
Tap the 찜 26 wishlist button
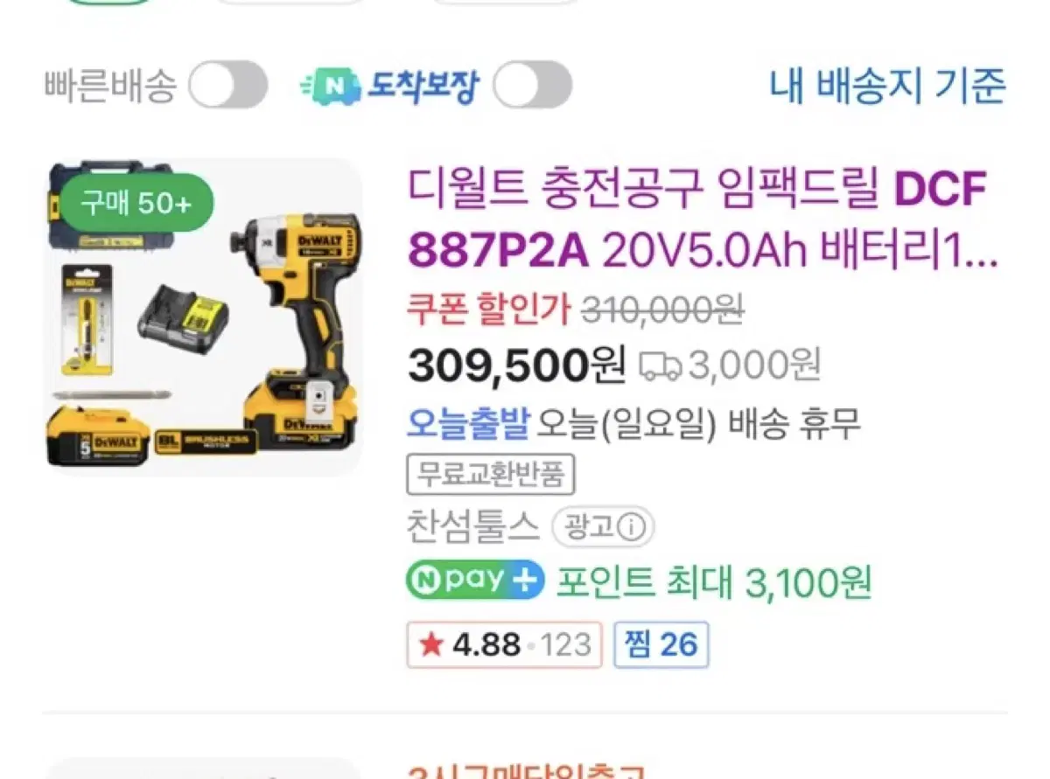pyautogui.click(x=661, y=645)
